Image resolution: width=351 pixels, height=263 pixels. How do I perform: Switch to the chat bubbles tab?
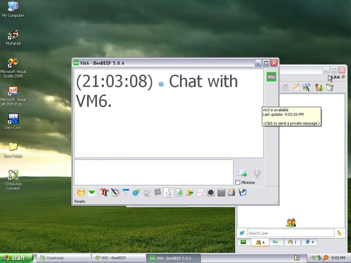[276, 242]
